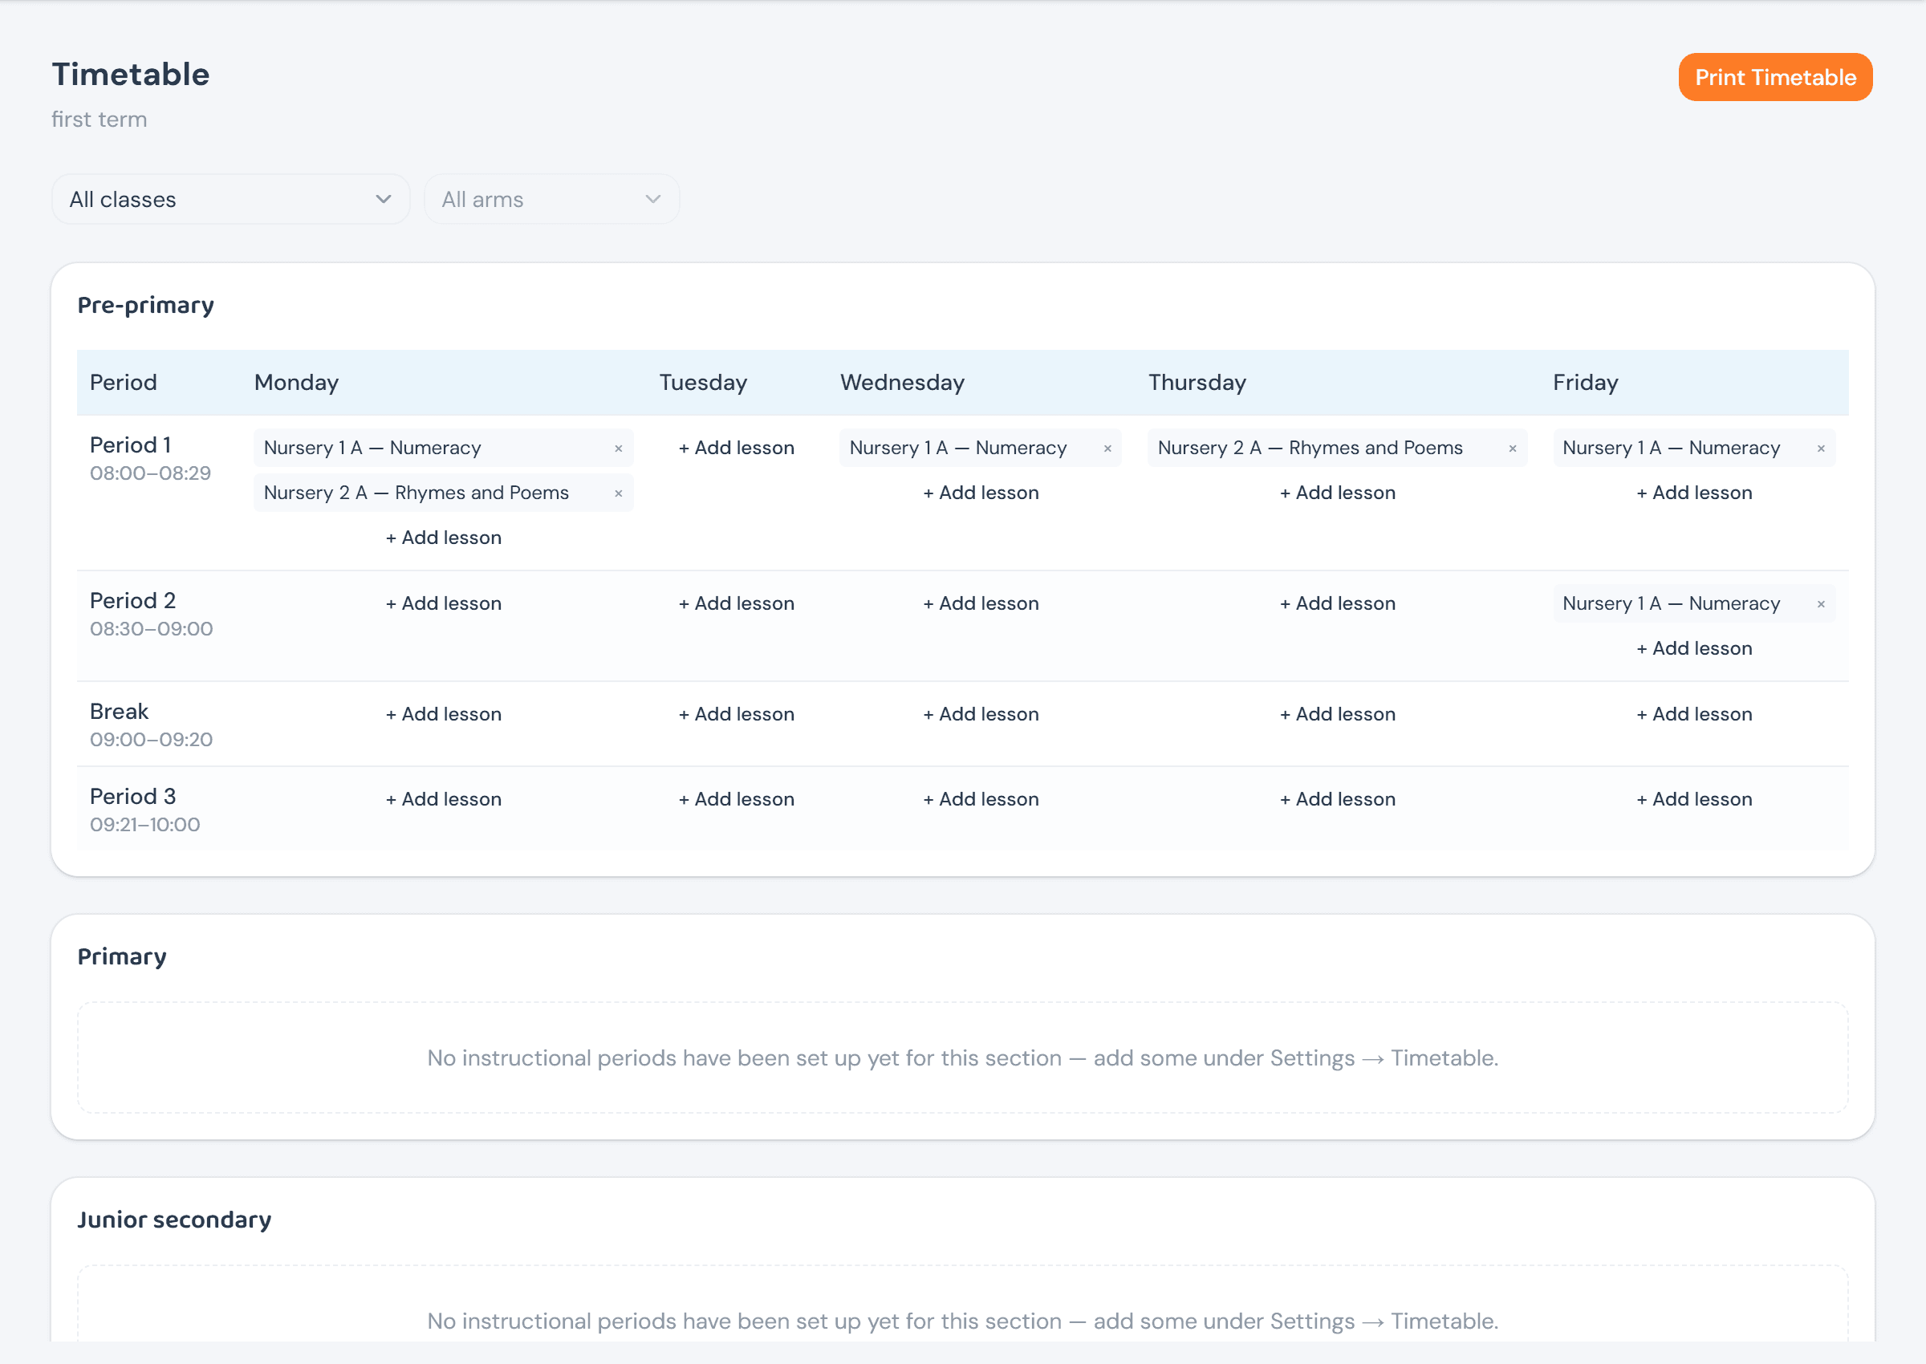Click the Print Timetable button
Image resolution: width=1926 pixels, height=1364 pixels.
coord(1775,77)
